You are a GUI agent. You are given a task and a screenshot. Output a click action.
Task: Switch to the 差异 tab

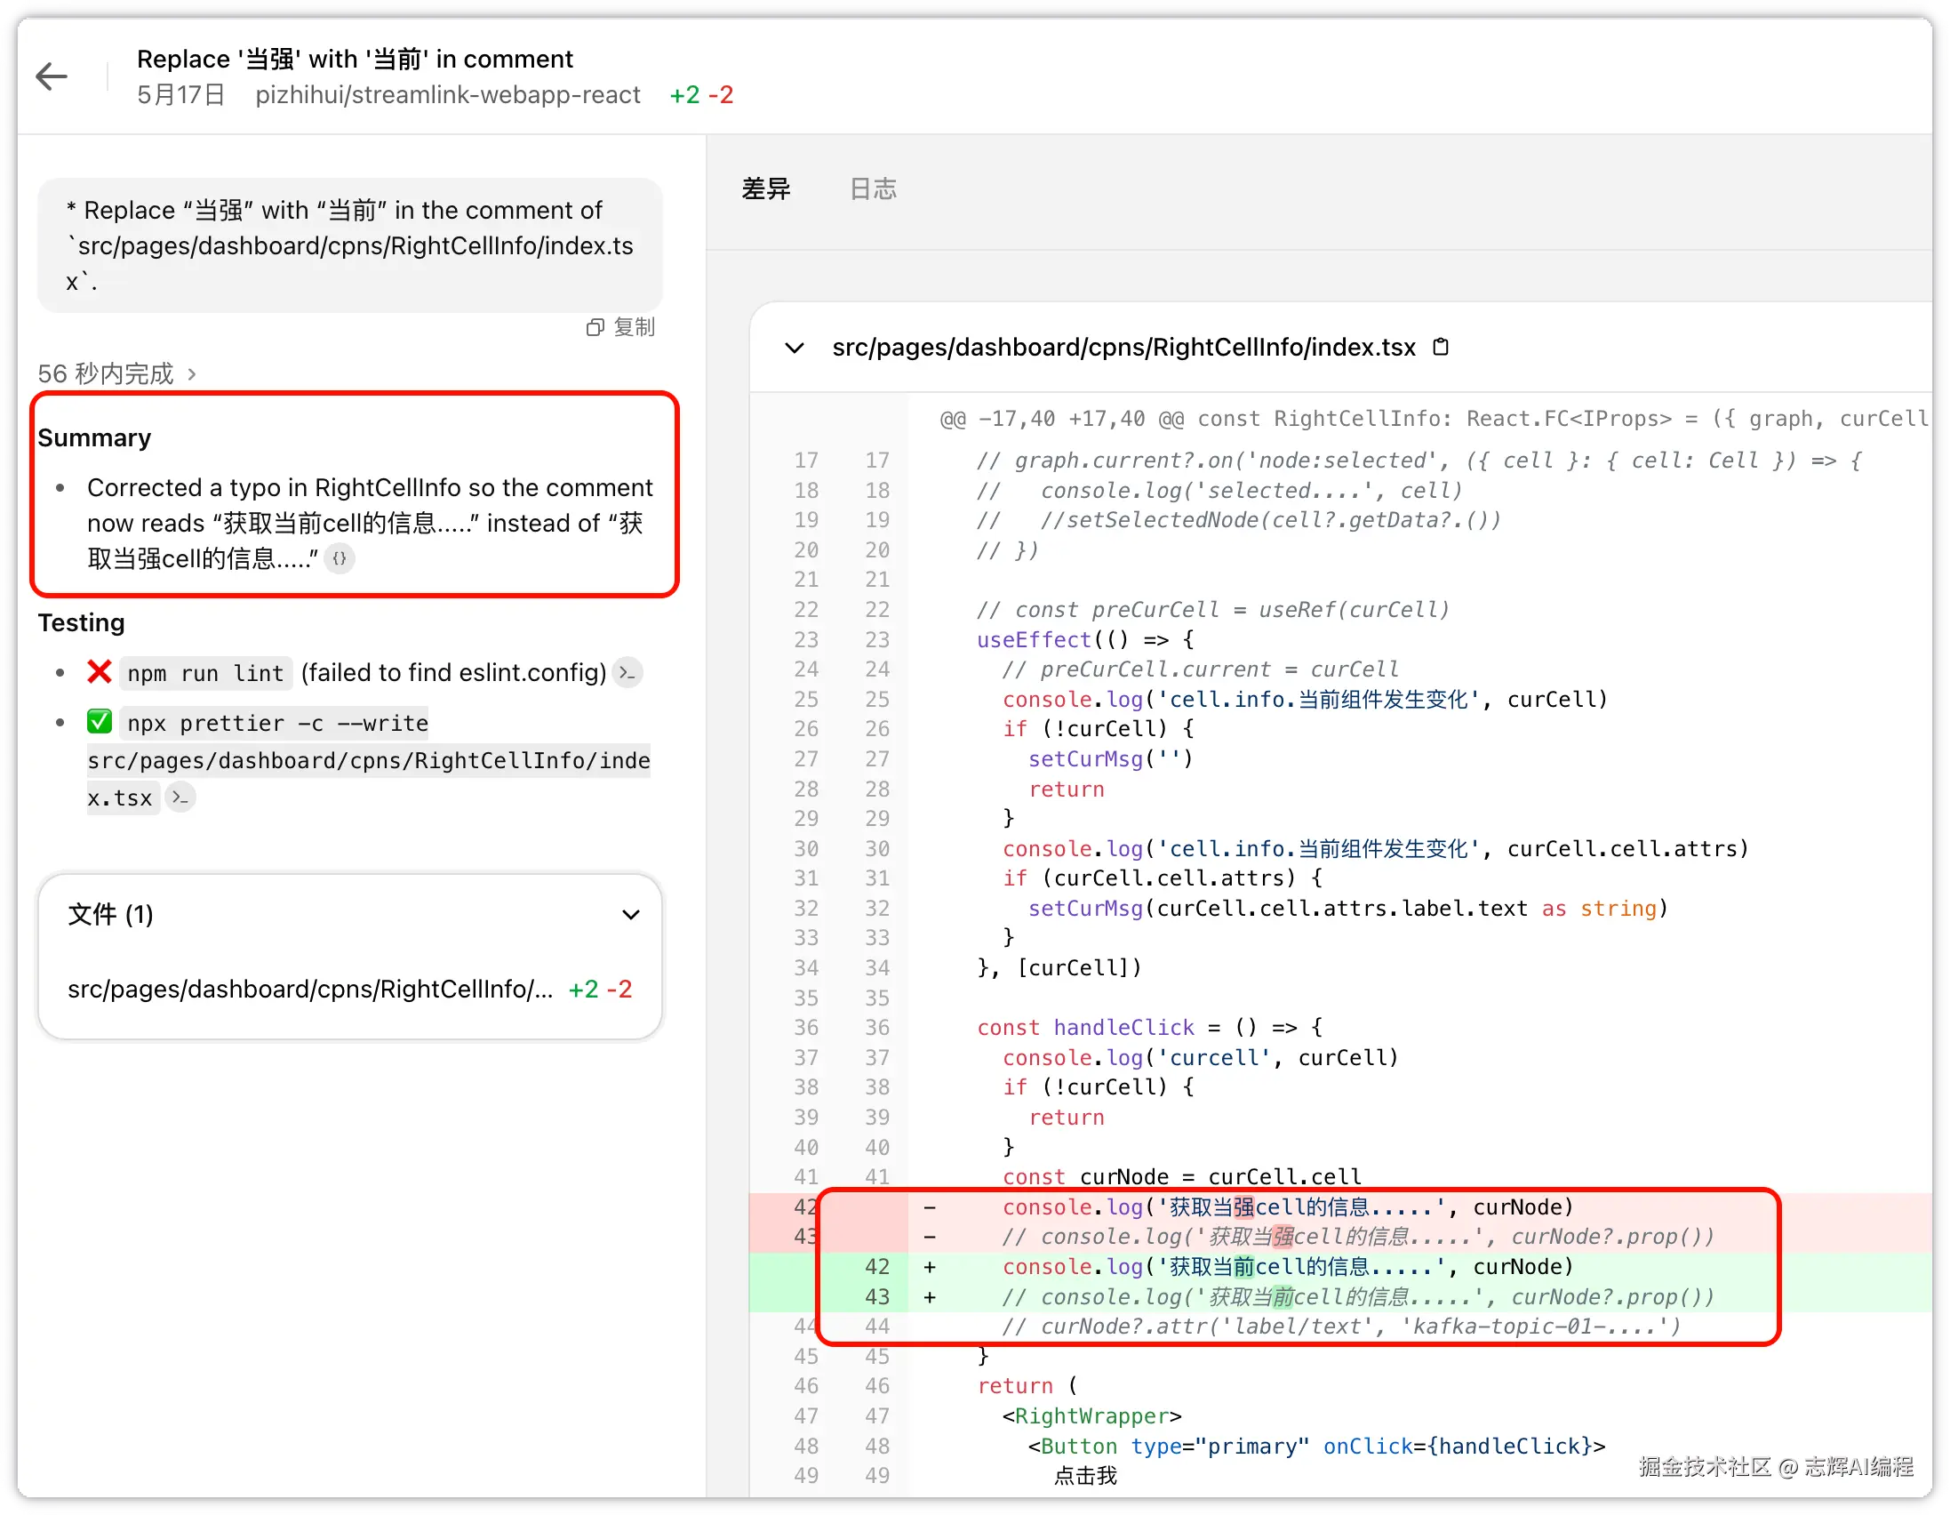(766, 189)
